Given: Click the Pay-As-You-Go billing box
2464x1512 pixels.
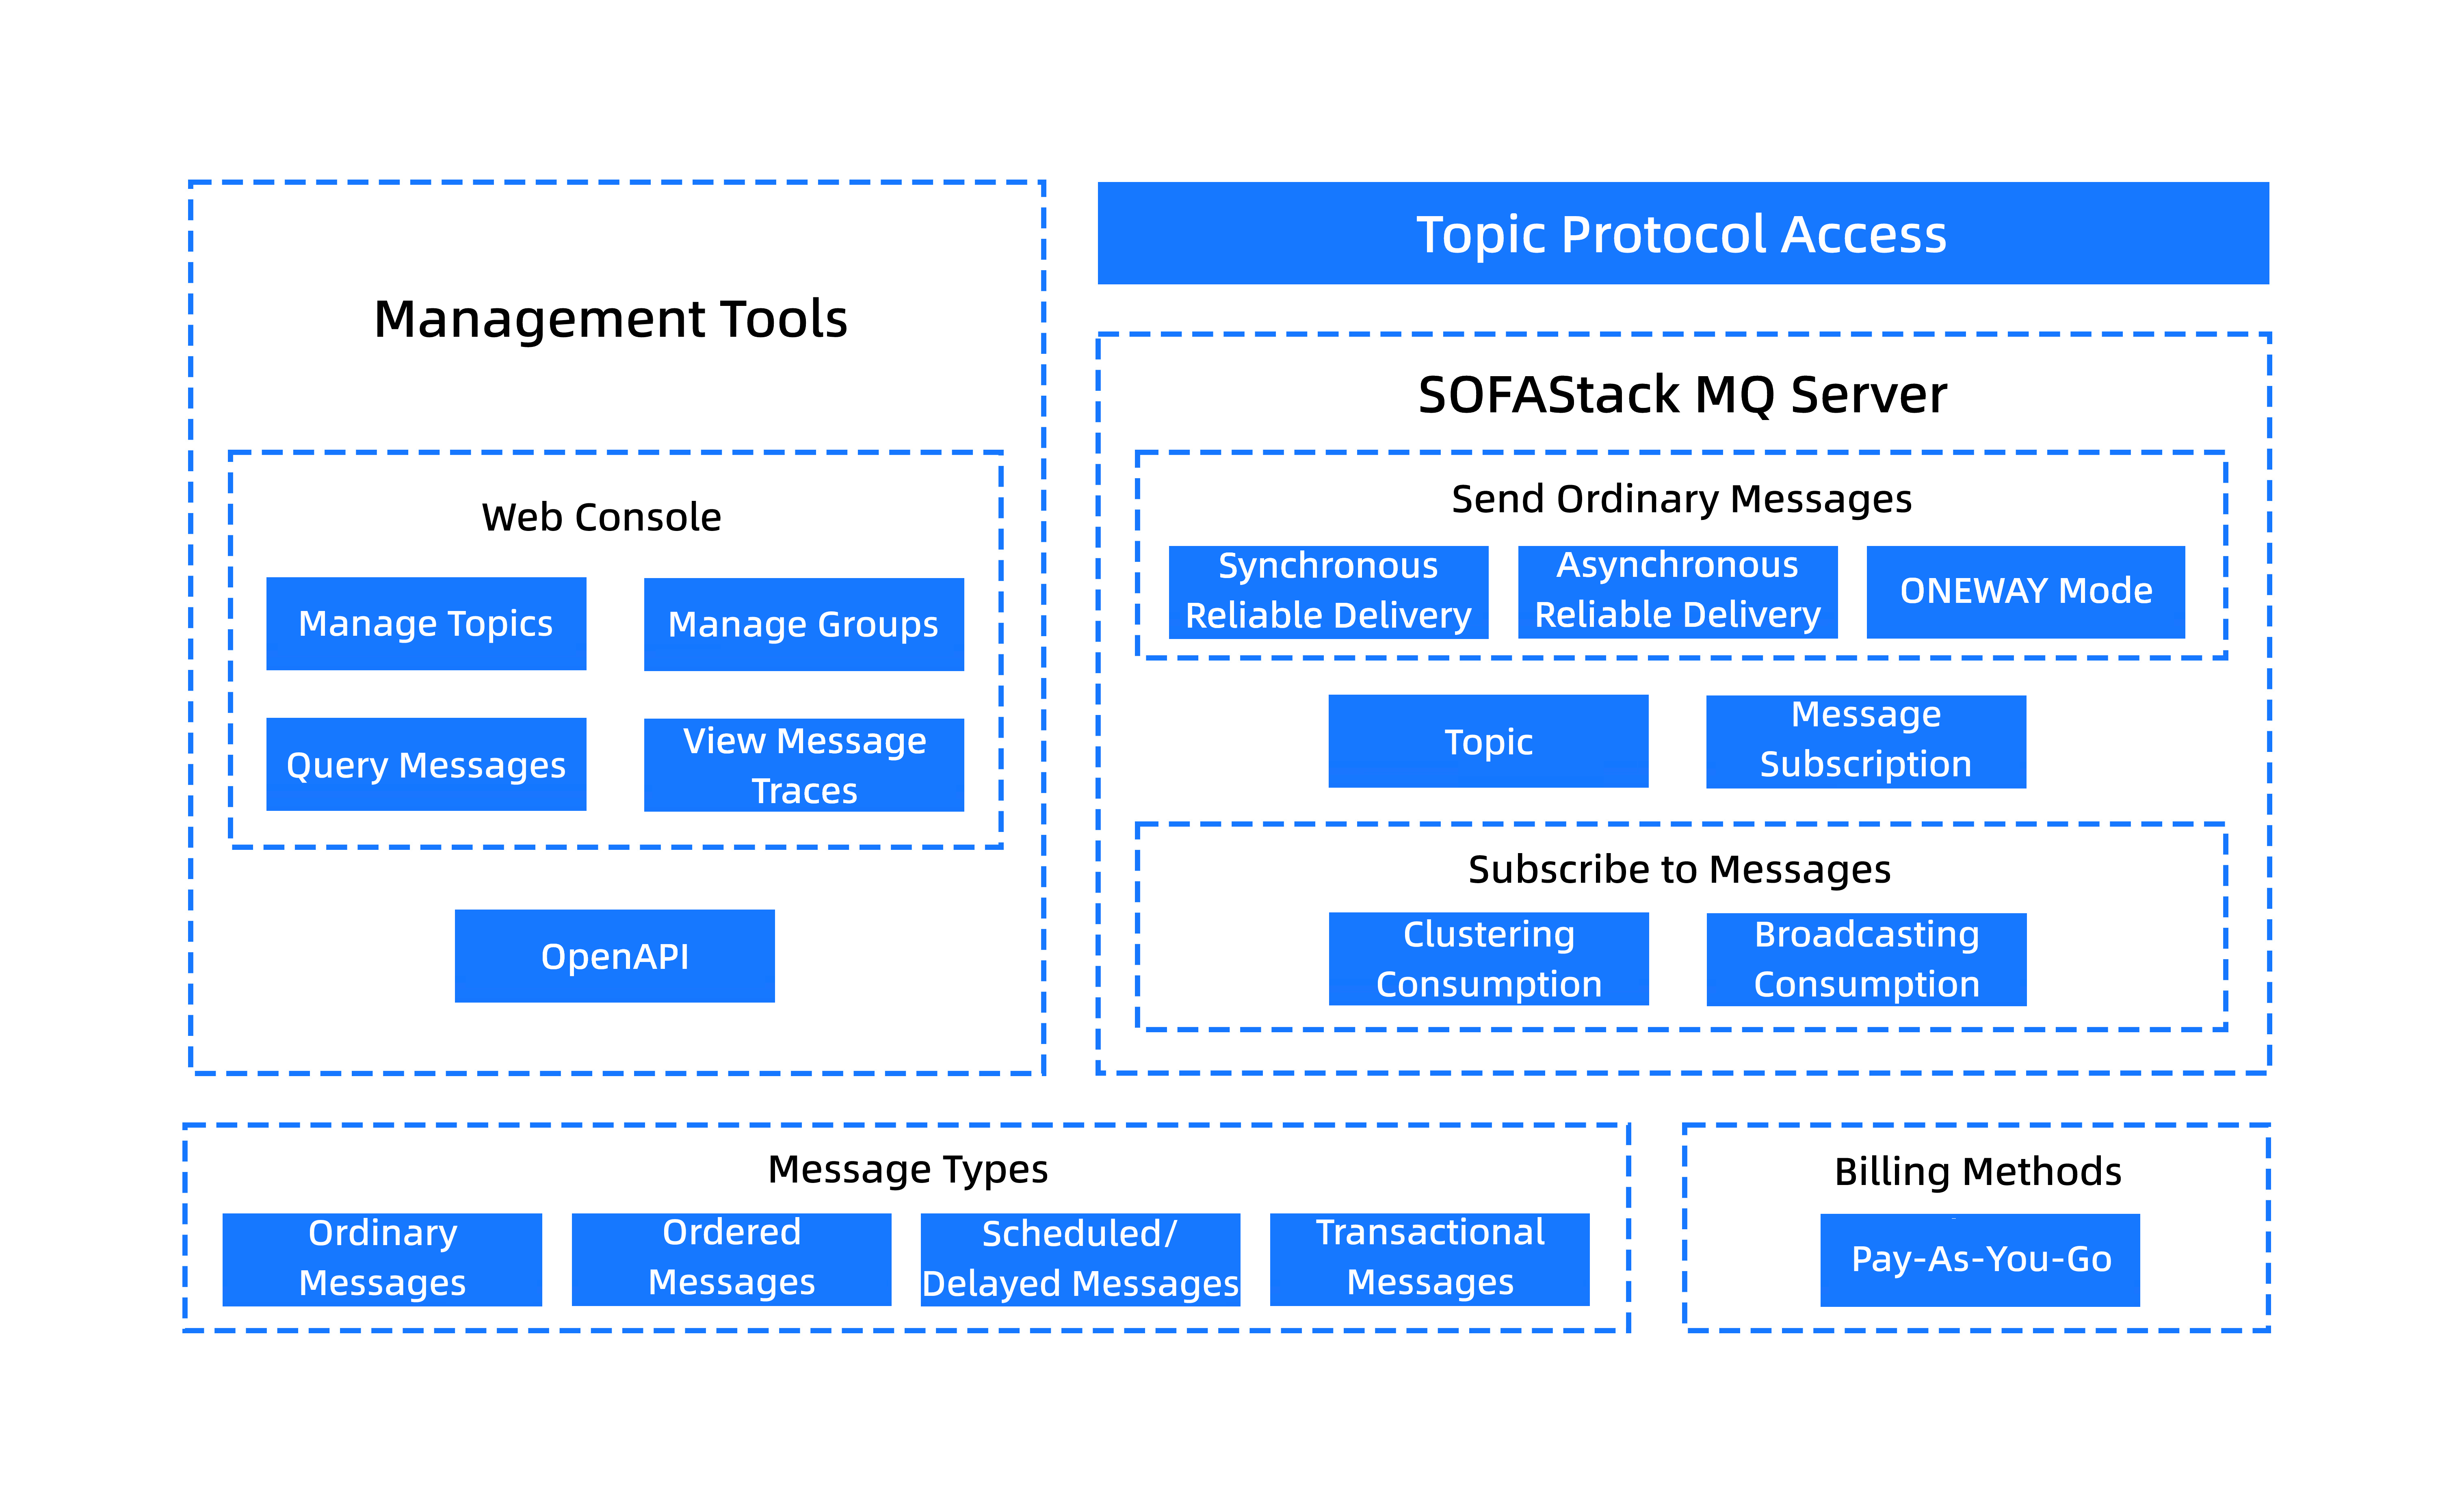Looking at the screenshot, I should (x=1980, y=1260).
